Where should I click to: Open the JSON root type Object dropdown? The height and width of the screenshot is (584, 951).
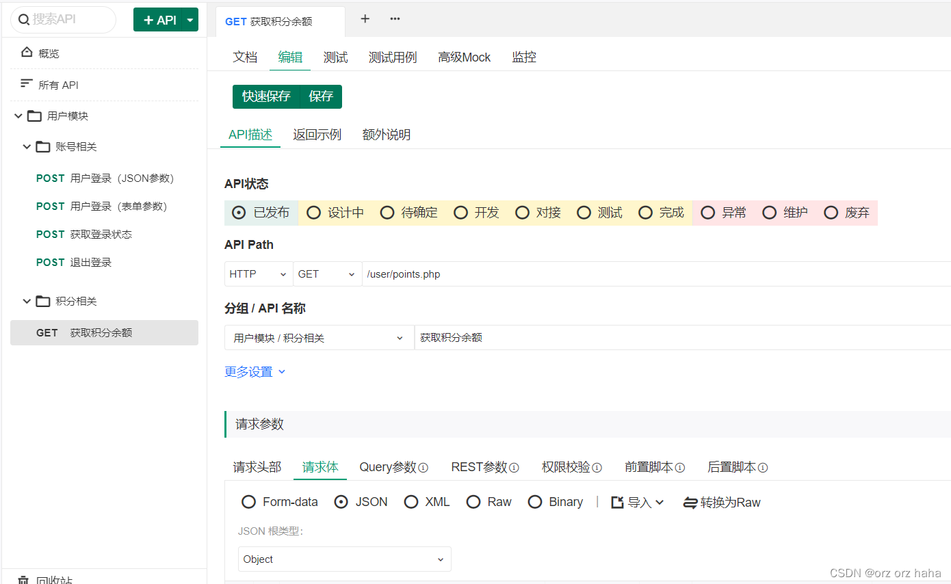[345, 559]
